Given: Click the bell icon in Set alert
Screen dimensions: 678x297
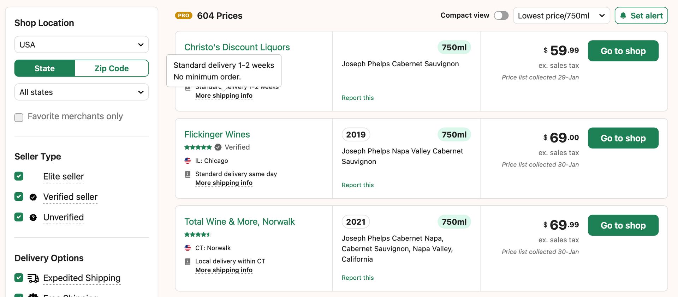Looking at the screenshot, I should (x=623, y=16).
